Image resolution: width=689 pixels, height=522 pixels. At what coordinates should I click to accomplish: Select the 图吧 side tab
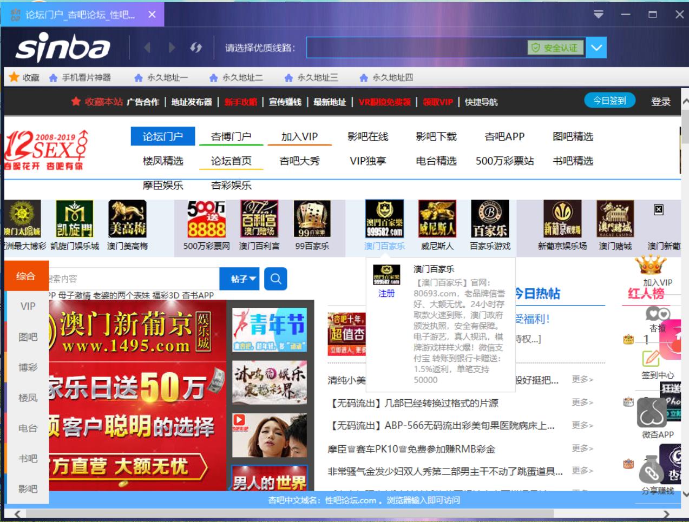28,337
